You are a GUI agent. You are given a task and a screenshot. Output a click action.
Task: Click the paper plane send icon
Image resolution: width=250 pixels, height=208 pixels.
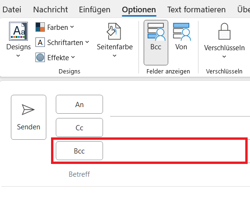pyautogui.click(x=28, y=109)
